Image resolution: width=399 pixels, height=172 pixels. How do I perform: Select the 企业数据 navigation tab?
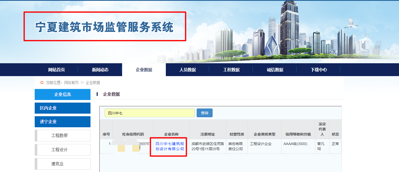point(144,70)
